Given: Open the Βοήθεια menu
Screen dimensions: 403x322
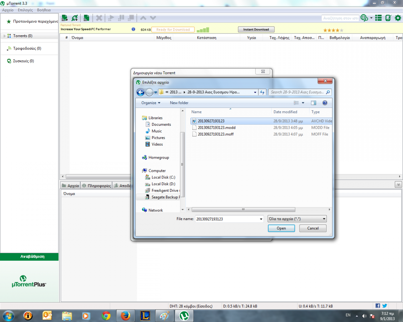Looking at the screenshot, I should click(44, 10).
